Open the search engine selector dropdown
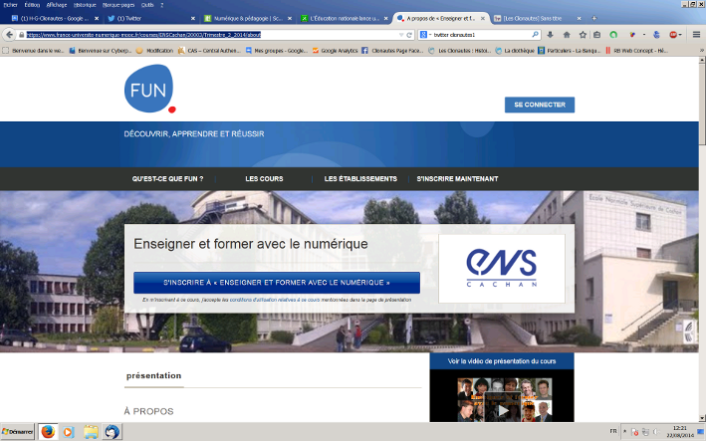706x441 pixels. click(x=425, y=34)
